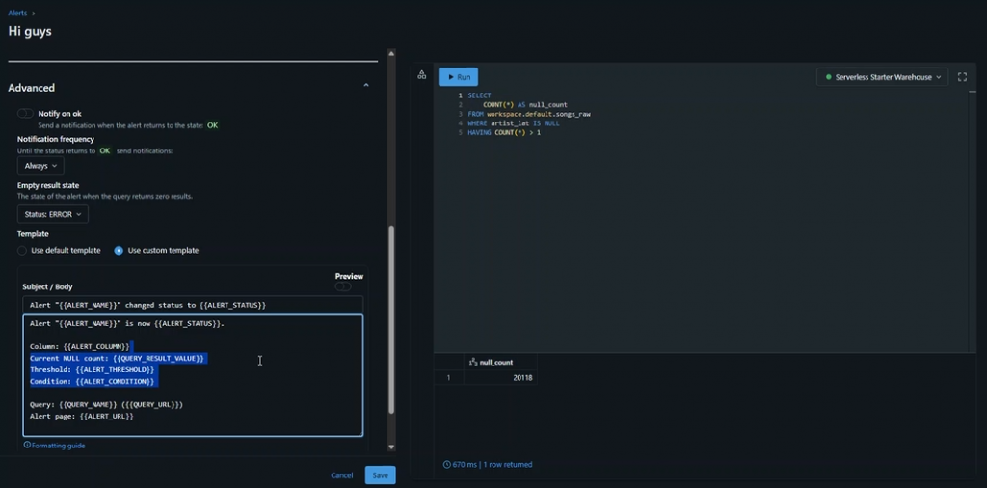Image resolution: width=987 pixels, height=488 pixels.
Task: Click the left panel vertical scrollbar
Action: [x=390, y=318]
